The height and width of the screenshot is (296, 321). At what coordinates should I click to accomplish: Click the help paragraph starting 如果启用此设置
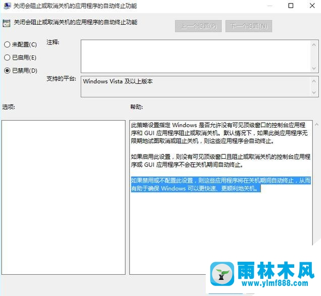pos(221,160)
